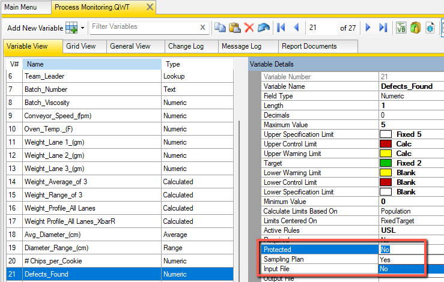Screen dimensions: 444x282
Task: Click the Lower Control Limit red swatch
Action: 385,182
